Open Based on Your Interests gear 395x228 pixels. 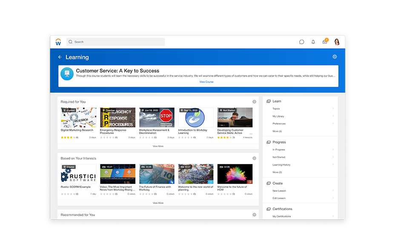[254, 158]
